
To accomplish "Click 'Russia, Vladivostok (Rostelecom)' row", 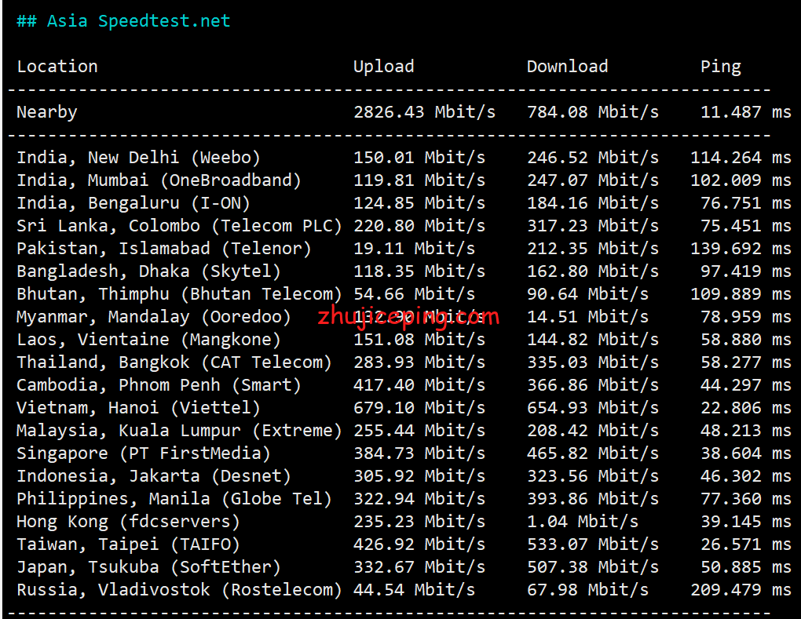I will 404,590.
